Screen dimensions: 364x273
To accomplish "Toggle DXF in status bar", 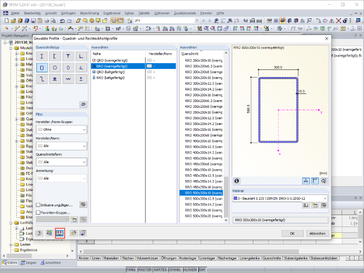I will (x=202, y=270).
